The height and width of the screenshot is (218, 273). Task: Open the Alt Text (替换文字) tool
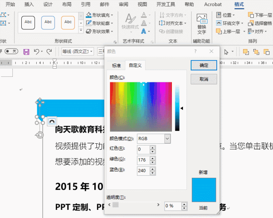pos(202,24)
